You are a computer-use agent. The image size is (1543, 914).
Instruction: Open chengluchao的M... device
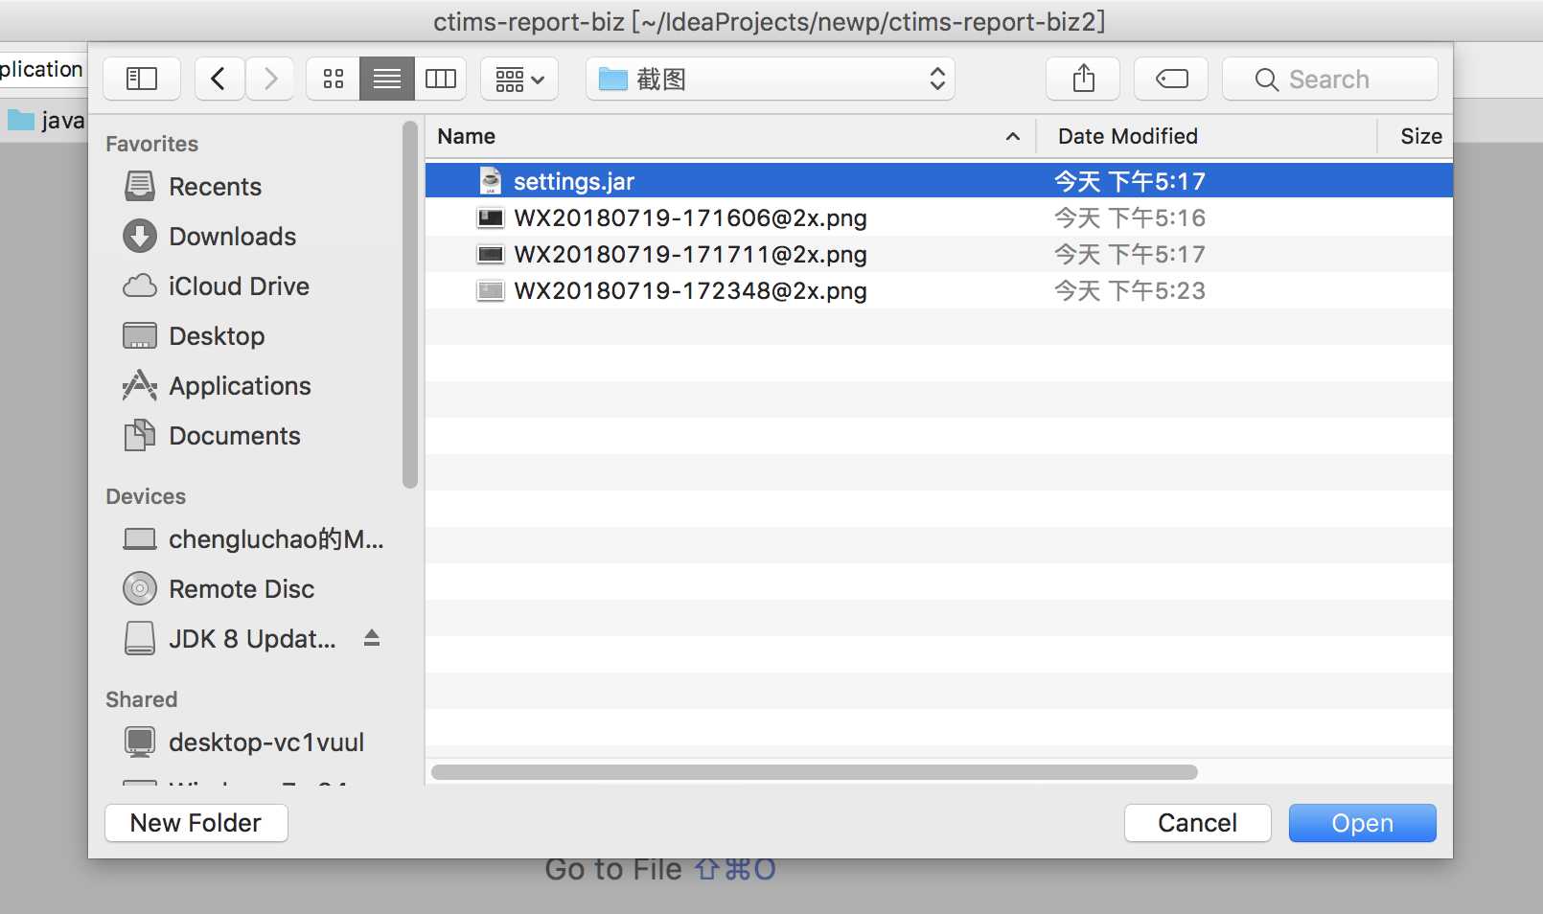[276, 539]
